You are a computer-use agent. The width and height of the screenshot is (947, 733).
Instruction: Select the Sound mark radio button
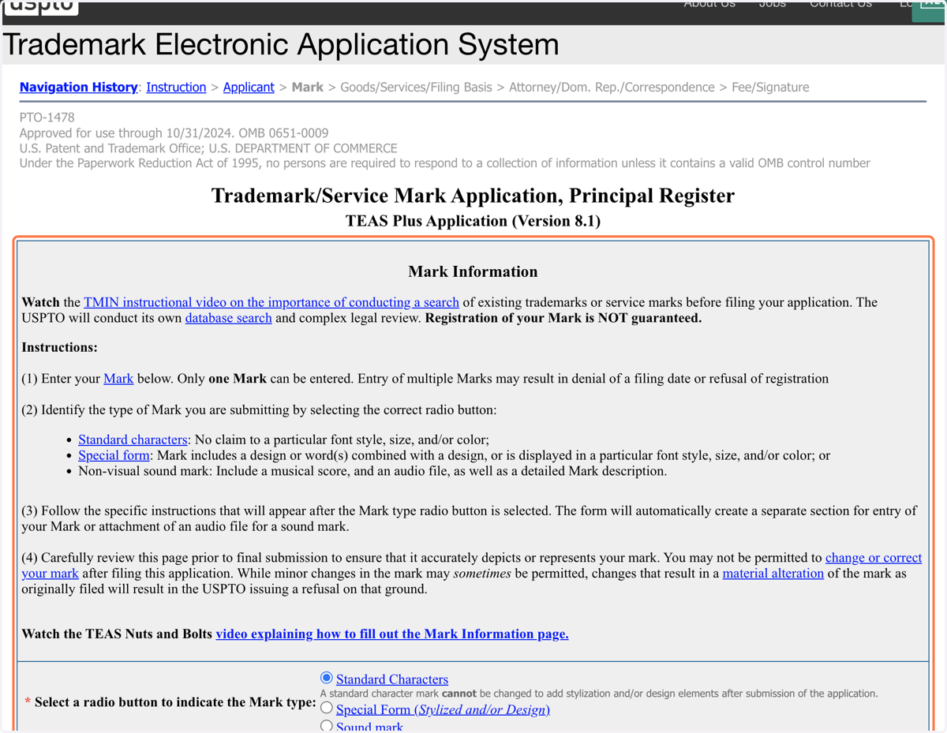[327, 726]
